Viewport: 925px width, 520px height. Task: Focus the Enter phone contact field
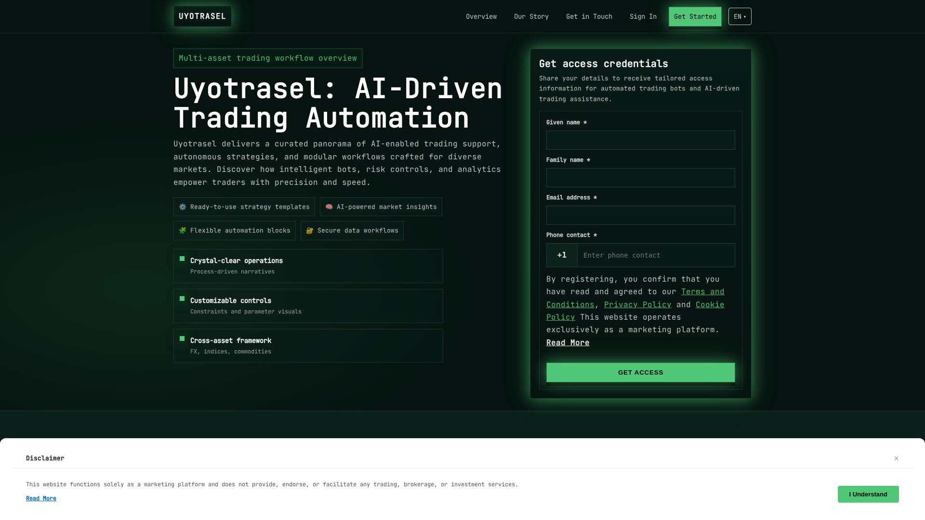(x=656, y=255)
